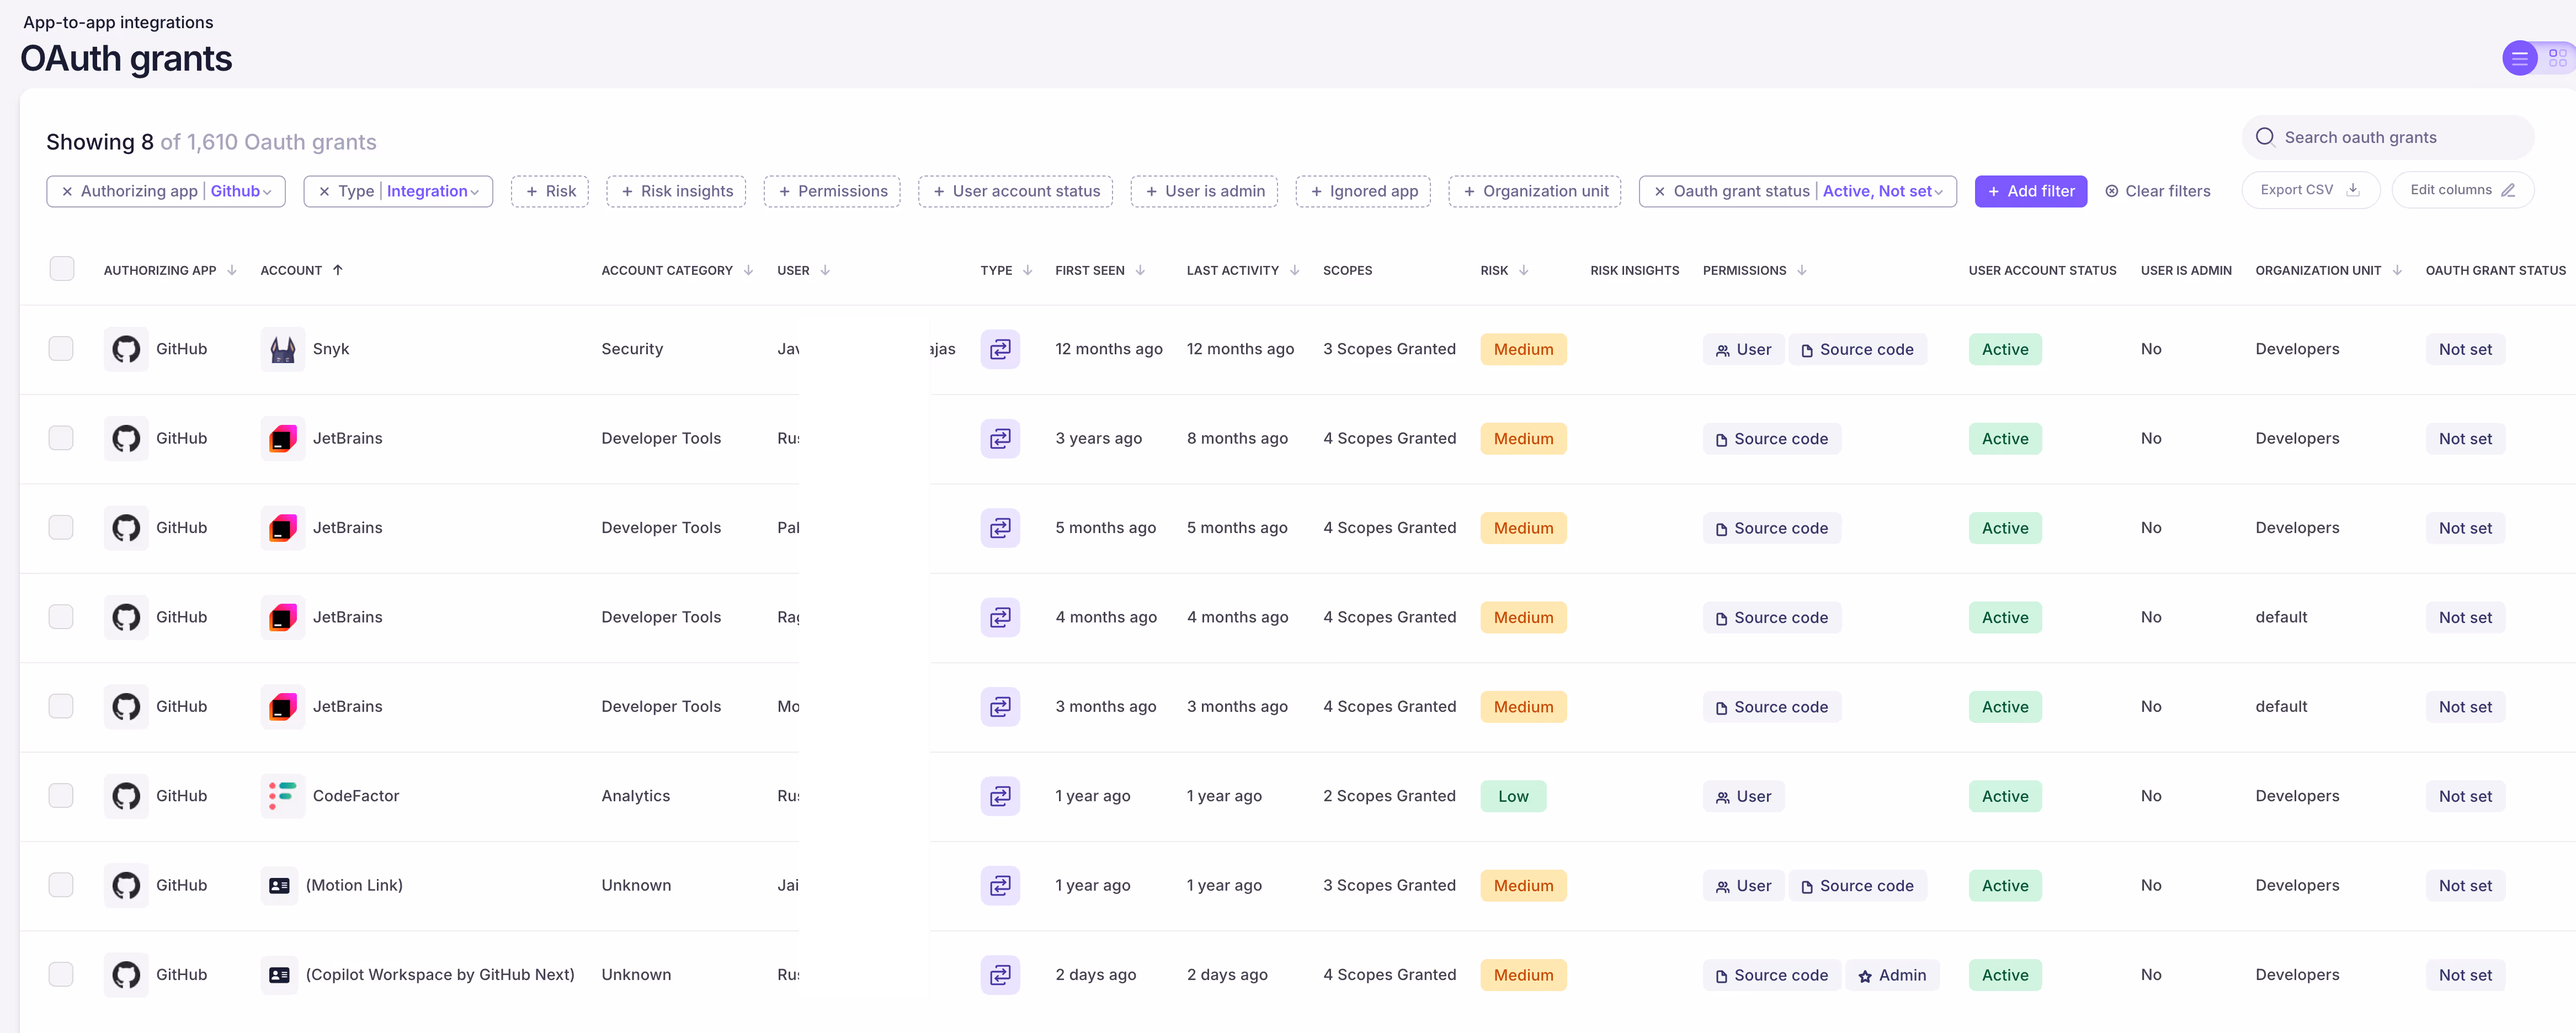Click Not set status in Copilot Workspace row
The image size is (2576, 1033).
(x=2465, y=975)
